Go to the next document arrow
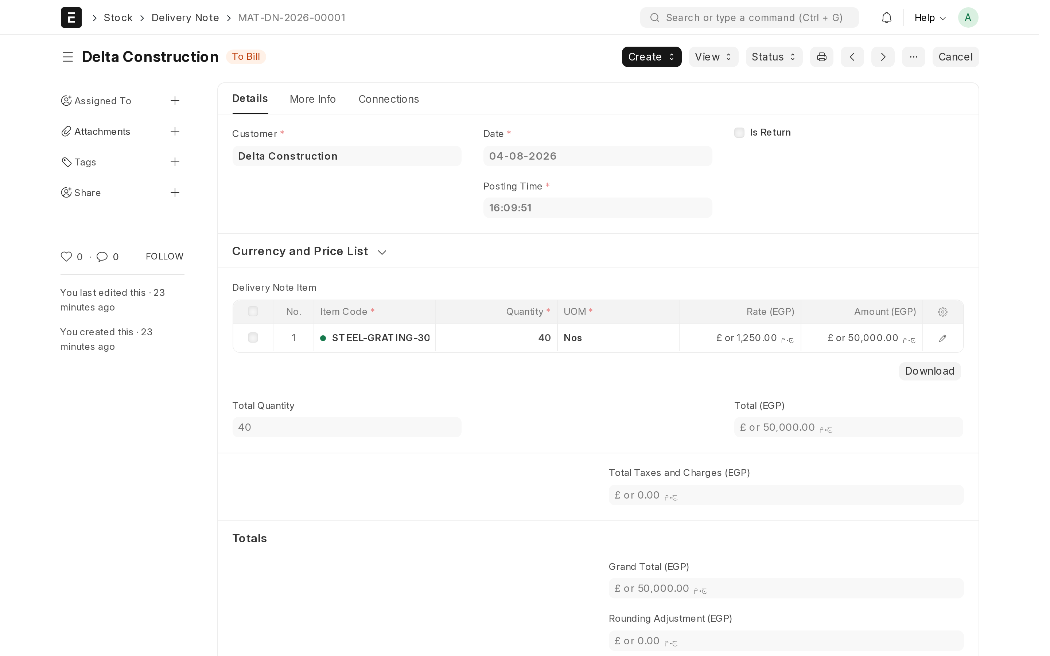1050x656 pixels. click(x=883, y=57)
